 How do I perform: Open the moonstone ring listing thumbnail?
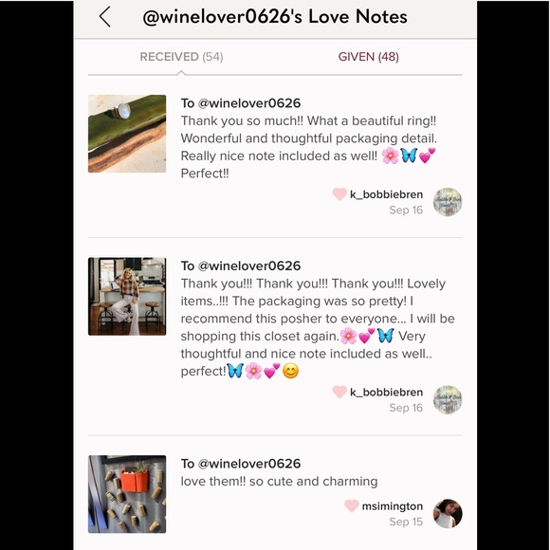(127, 134)
